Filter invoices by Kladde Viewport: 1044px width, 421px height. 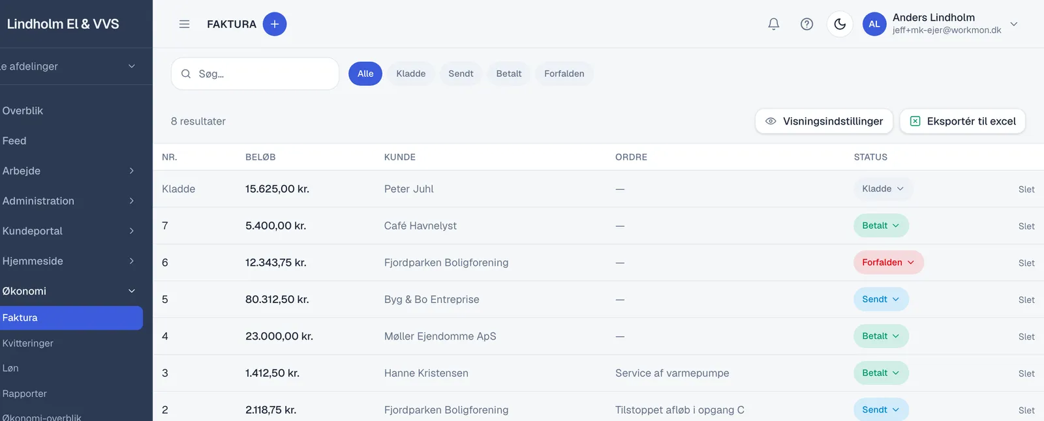tap(411, 74)
